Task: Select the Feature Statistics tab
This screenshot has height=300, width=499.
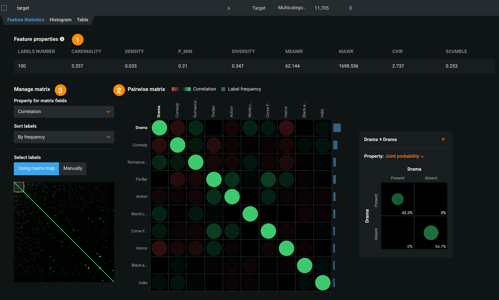Action: (25, 20)
